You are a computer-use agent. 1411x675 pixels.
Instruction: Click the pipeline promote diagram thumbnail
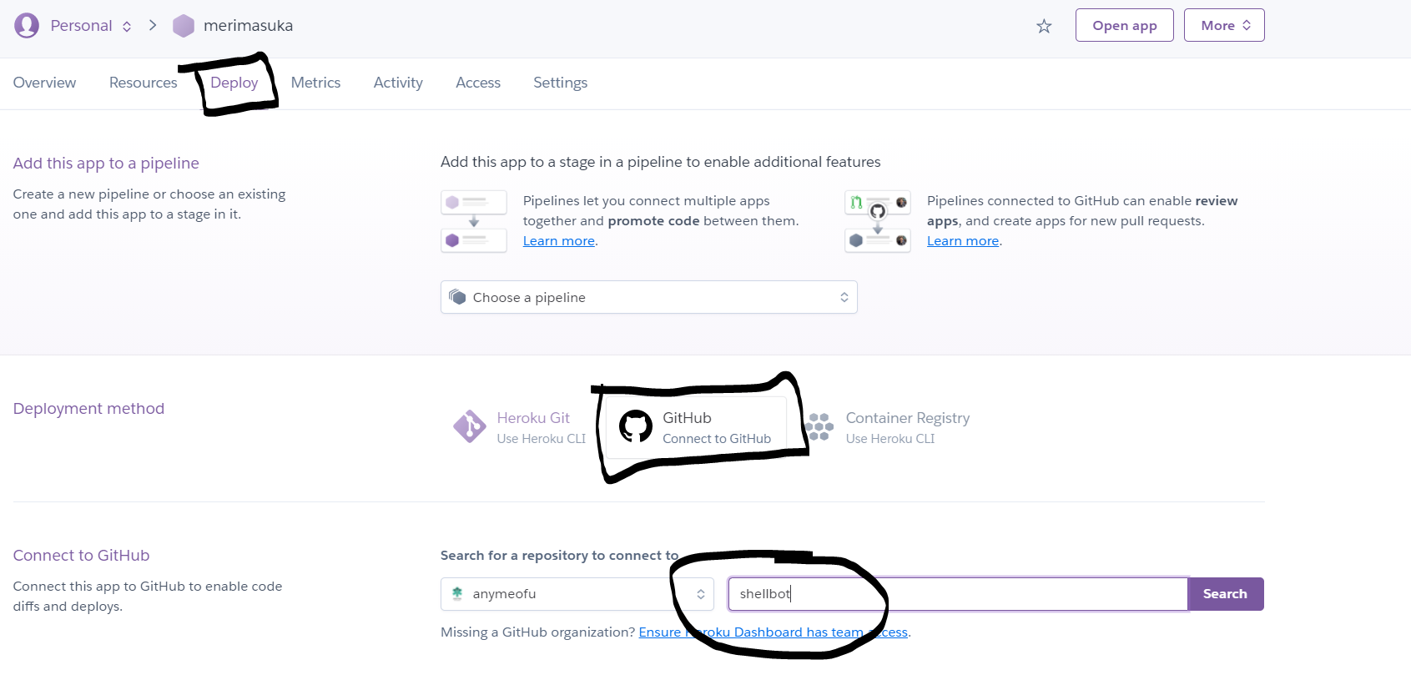click(474, 221)
